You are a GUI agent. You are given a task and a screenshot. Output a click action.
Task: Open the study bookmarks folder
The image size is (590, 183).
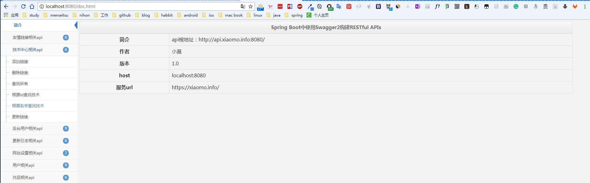click(31, 15)
